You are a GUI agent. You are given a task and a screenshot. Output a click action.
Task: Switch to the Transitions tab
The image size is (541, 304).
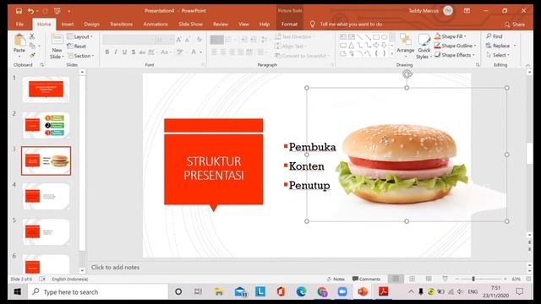tap(121, 24)
